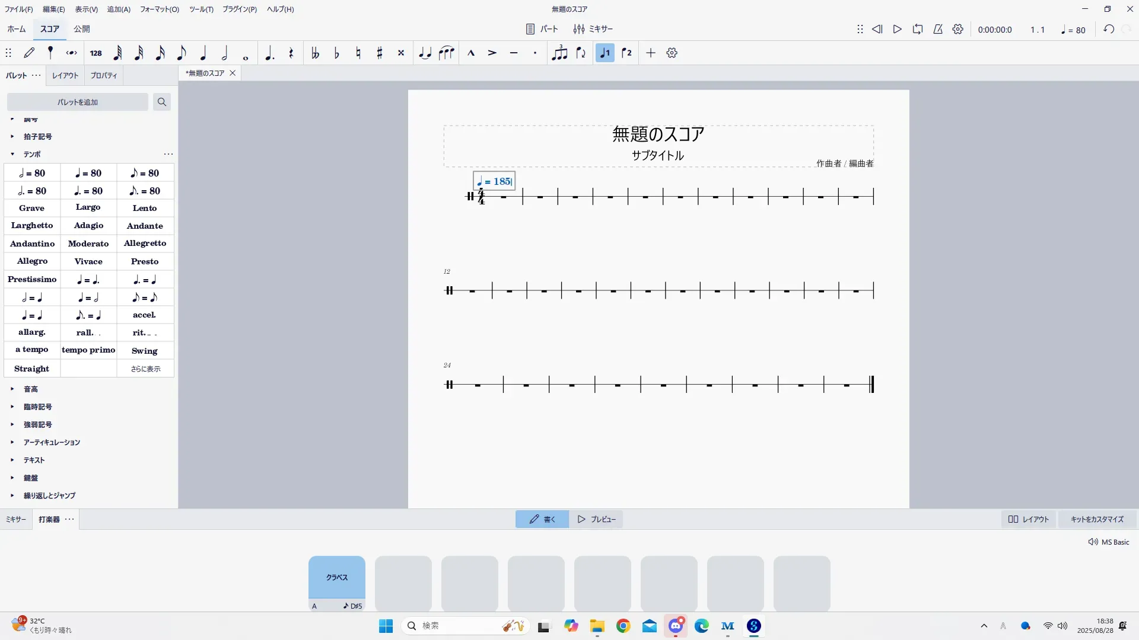Click the tuplet icon in toolbar
Viewport: 1139px width, 640px height.
coord(559,53)
